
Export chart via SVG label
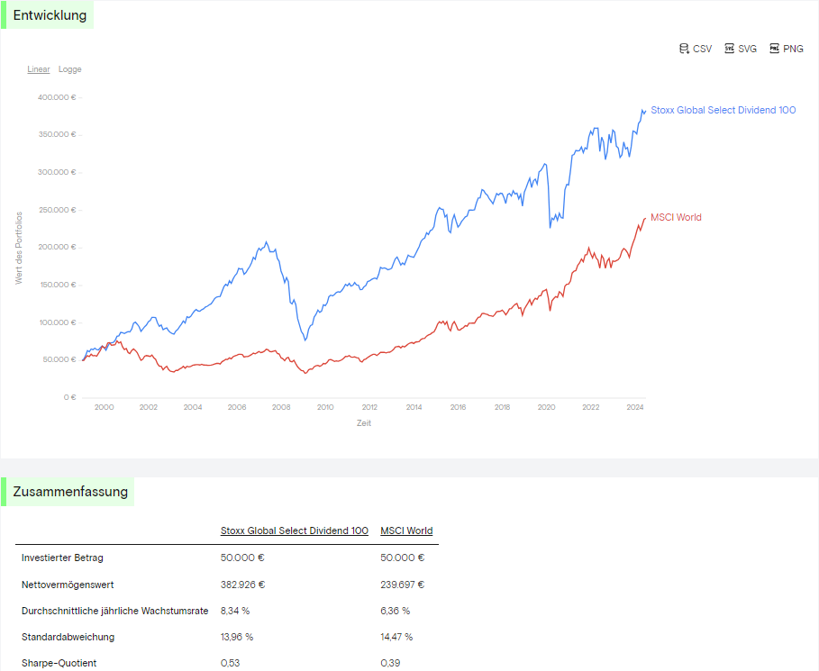(x=748, y=49)
